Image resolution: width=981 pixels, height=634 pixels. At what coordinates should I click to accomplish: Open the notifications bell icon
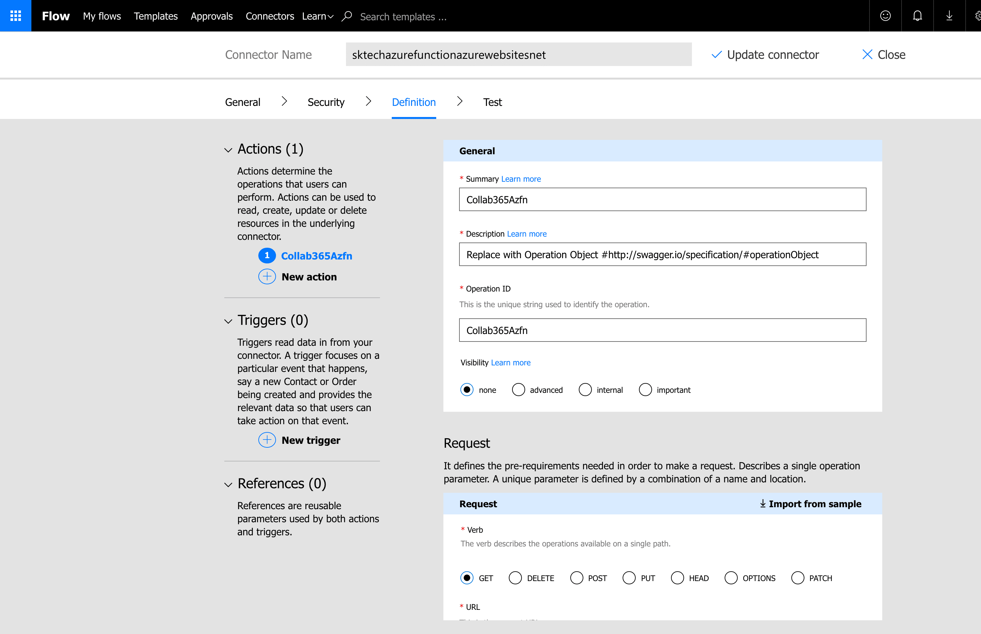coord(917,16)
